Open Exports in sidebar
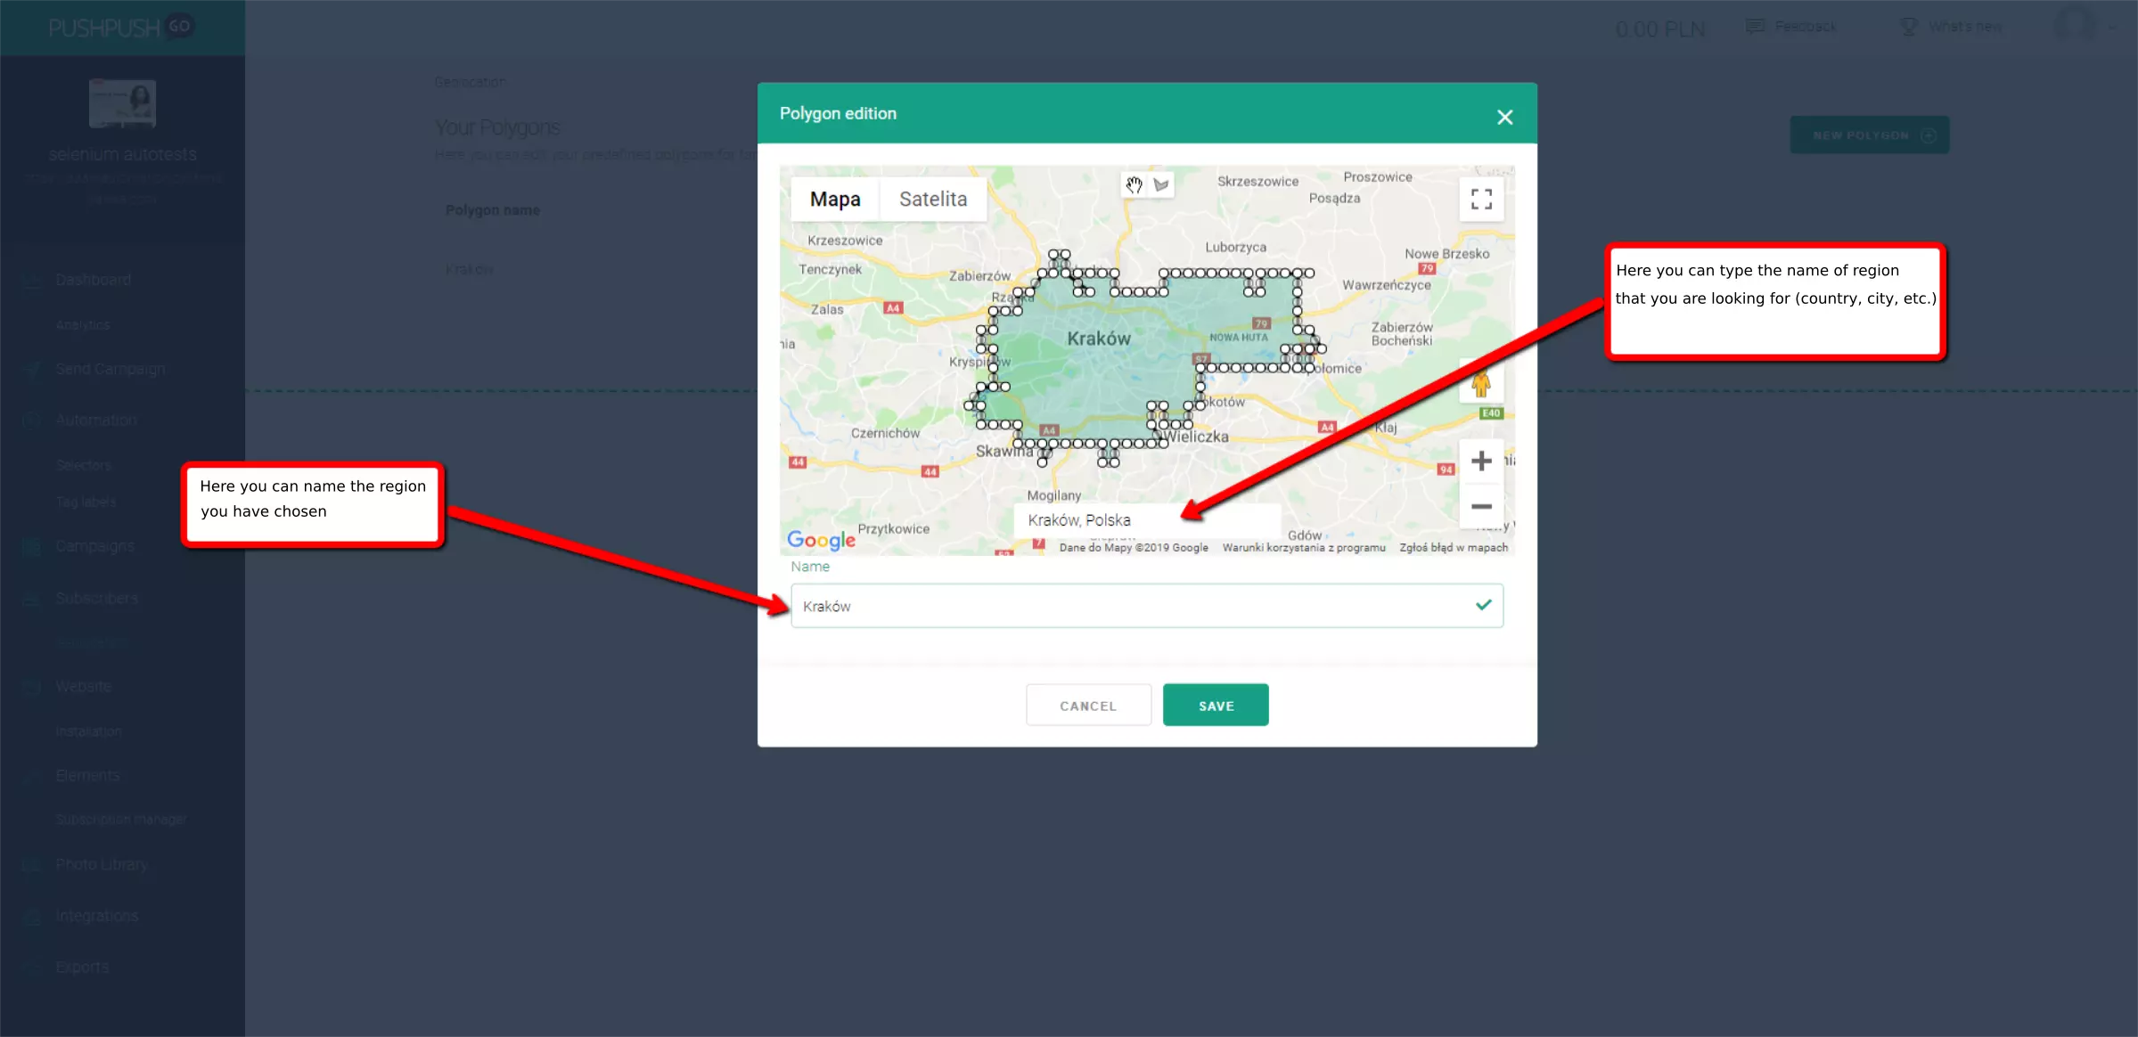The width and height of the screenshot is (2138, 1037). [82, 967]
